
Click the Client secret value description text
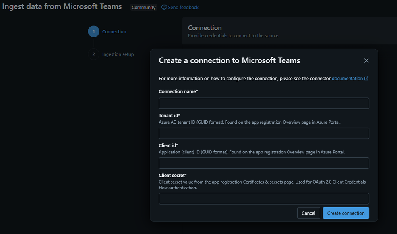[262, 185]
